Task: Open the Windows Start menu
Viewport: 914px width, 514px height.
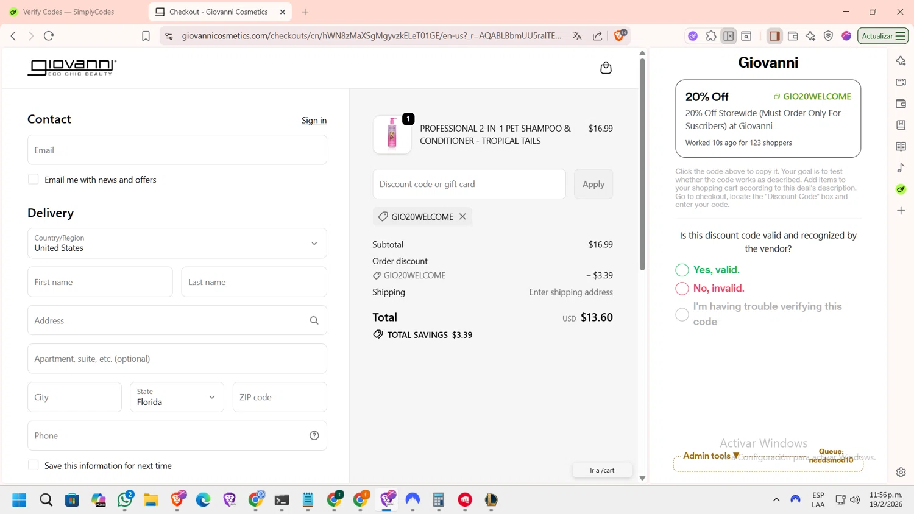Action: [x=19, y=500]
